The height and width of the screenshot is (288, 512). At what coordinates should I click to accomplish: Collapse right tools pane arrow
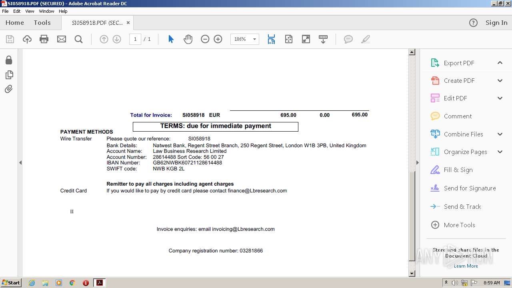click(x=418, y=162)
